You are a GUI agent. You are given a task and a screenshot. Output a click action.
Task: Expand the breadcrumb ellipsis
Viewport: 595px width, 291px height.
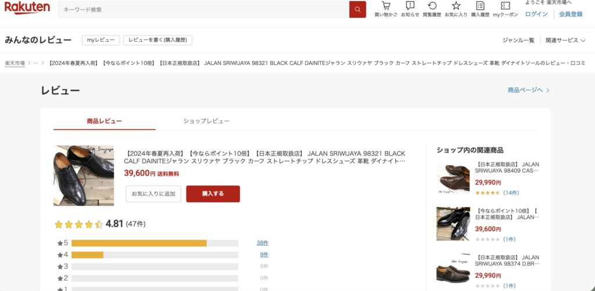coord(36,63)
